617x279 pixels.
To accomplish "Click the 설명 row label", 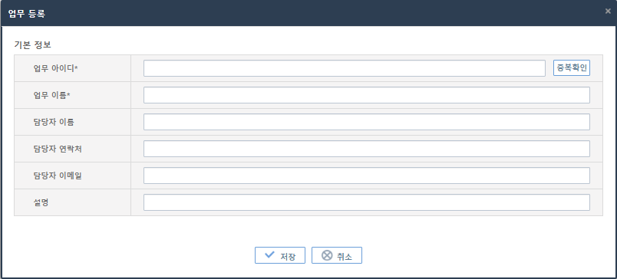I will tap(41, 202).
